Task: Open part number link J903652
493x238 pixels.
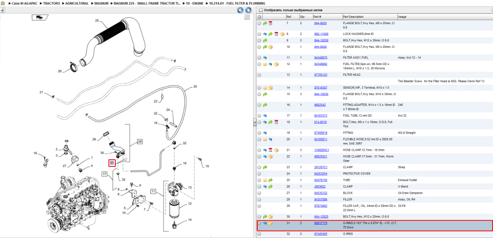Action: [x=320, y=186]
